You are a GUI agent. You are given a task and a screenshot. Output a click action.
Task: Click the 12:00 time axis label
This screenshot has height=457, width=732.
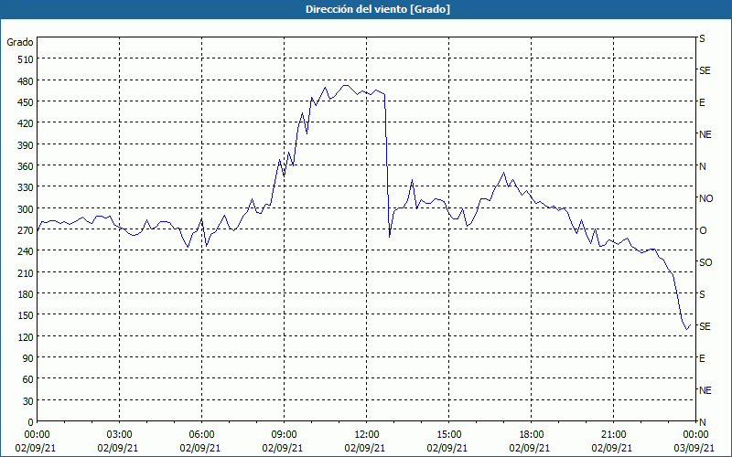[x=367, y=435]
